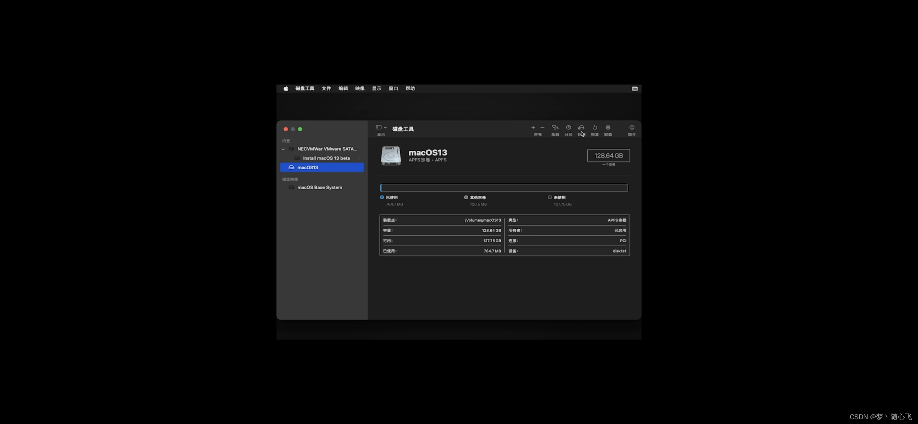Open the 显示 menu in menu bar
This screenshot has height=424, width=918.
pos(376,88)
